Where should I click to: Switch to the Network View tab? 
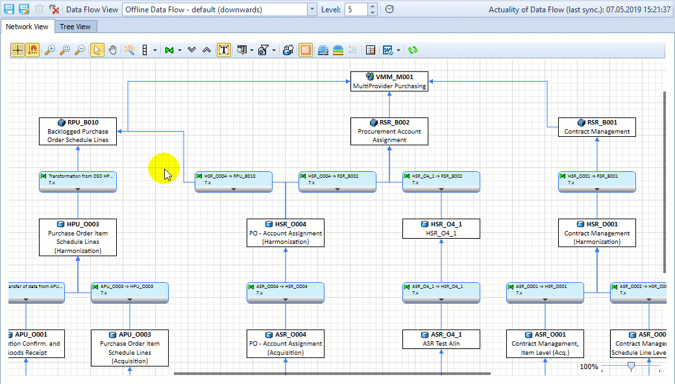pyautogui.click(x=27, y=27)
